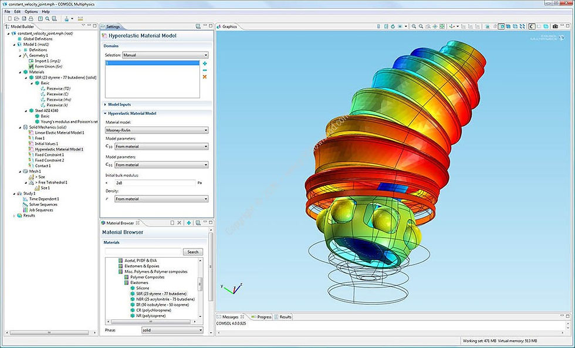Viewport: 575px width, 348px height.
Task: Click the help book icon in Settings panel header
Action: click(x=198, y=26)
